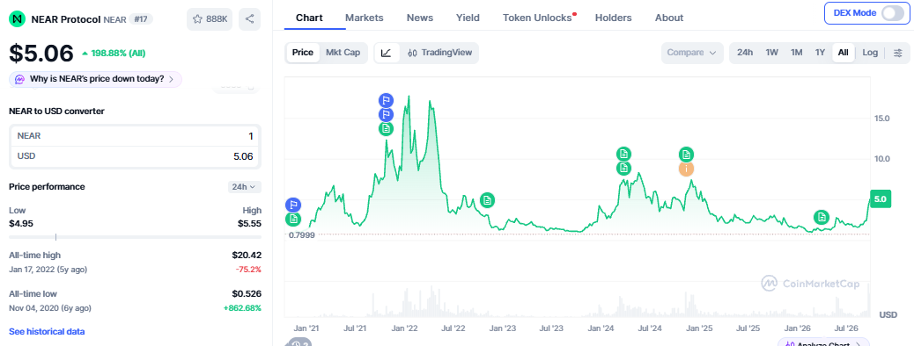
Task: Open the Chart tab
Action: 309,18
